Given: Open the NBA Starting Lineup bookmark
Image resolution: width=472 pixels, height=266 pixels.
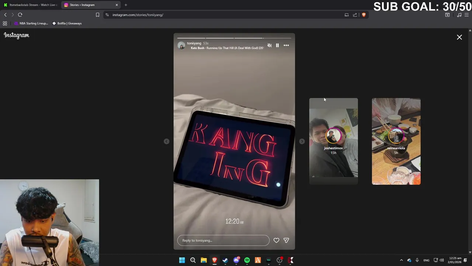Looking at the screenshot, I should pos(31,23).
